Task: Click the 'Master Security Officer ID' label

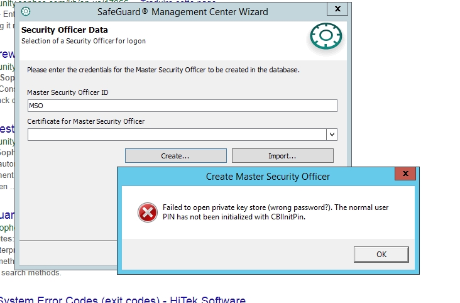Action: coord(68,92)
